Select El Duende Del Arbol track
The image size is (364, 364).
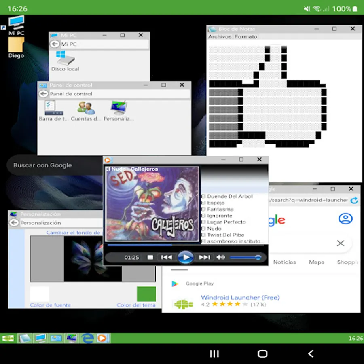(227, 197)
